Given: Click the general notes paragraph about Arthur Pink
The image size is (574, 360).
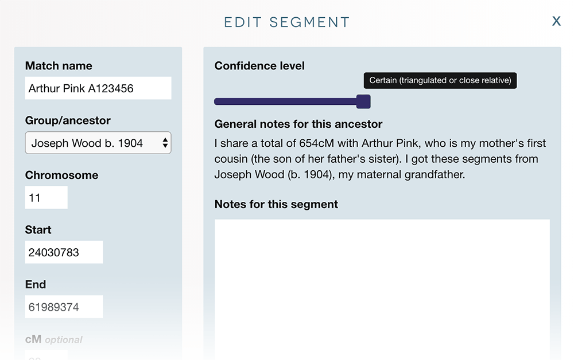Looking at the screenshot, I should [380, 159].
